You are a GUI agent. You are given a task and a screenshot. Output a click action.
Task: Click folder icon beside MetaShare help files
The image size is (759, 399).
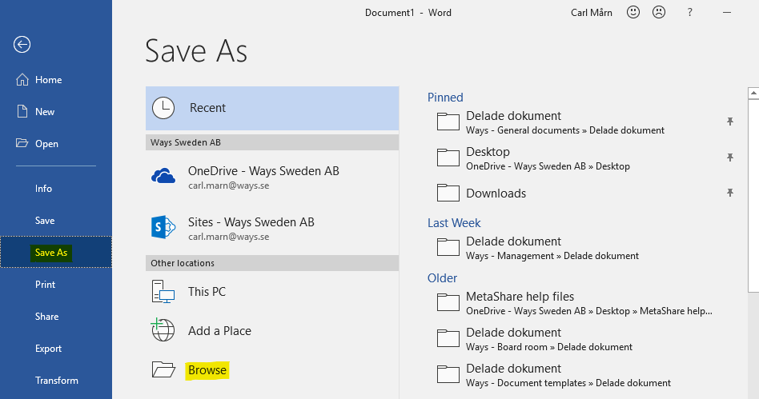click(x=448, y=301)
